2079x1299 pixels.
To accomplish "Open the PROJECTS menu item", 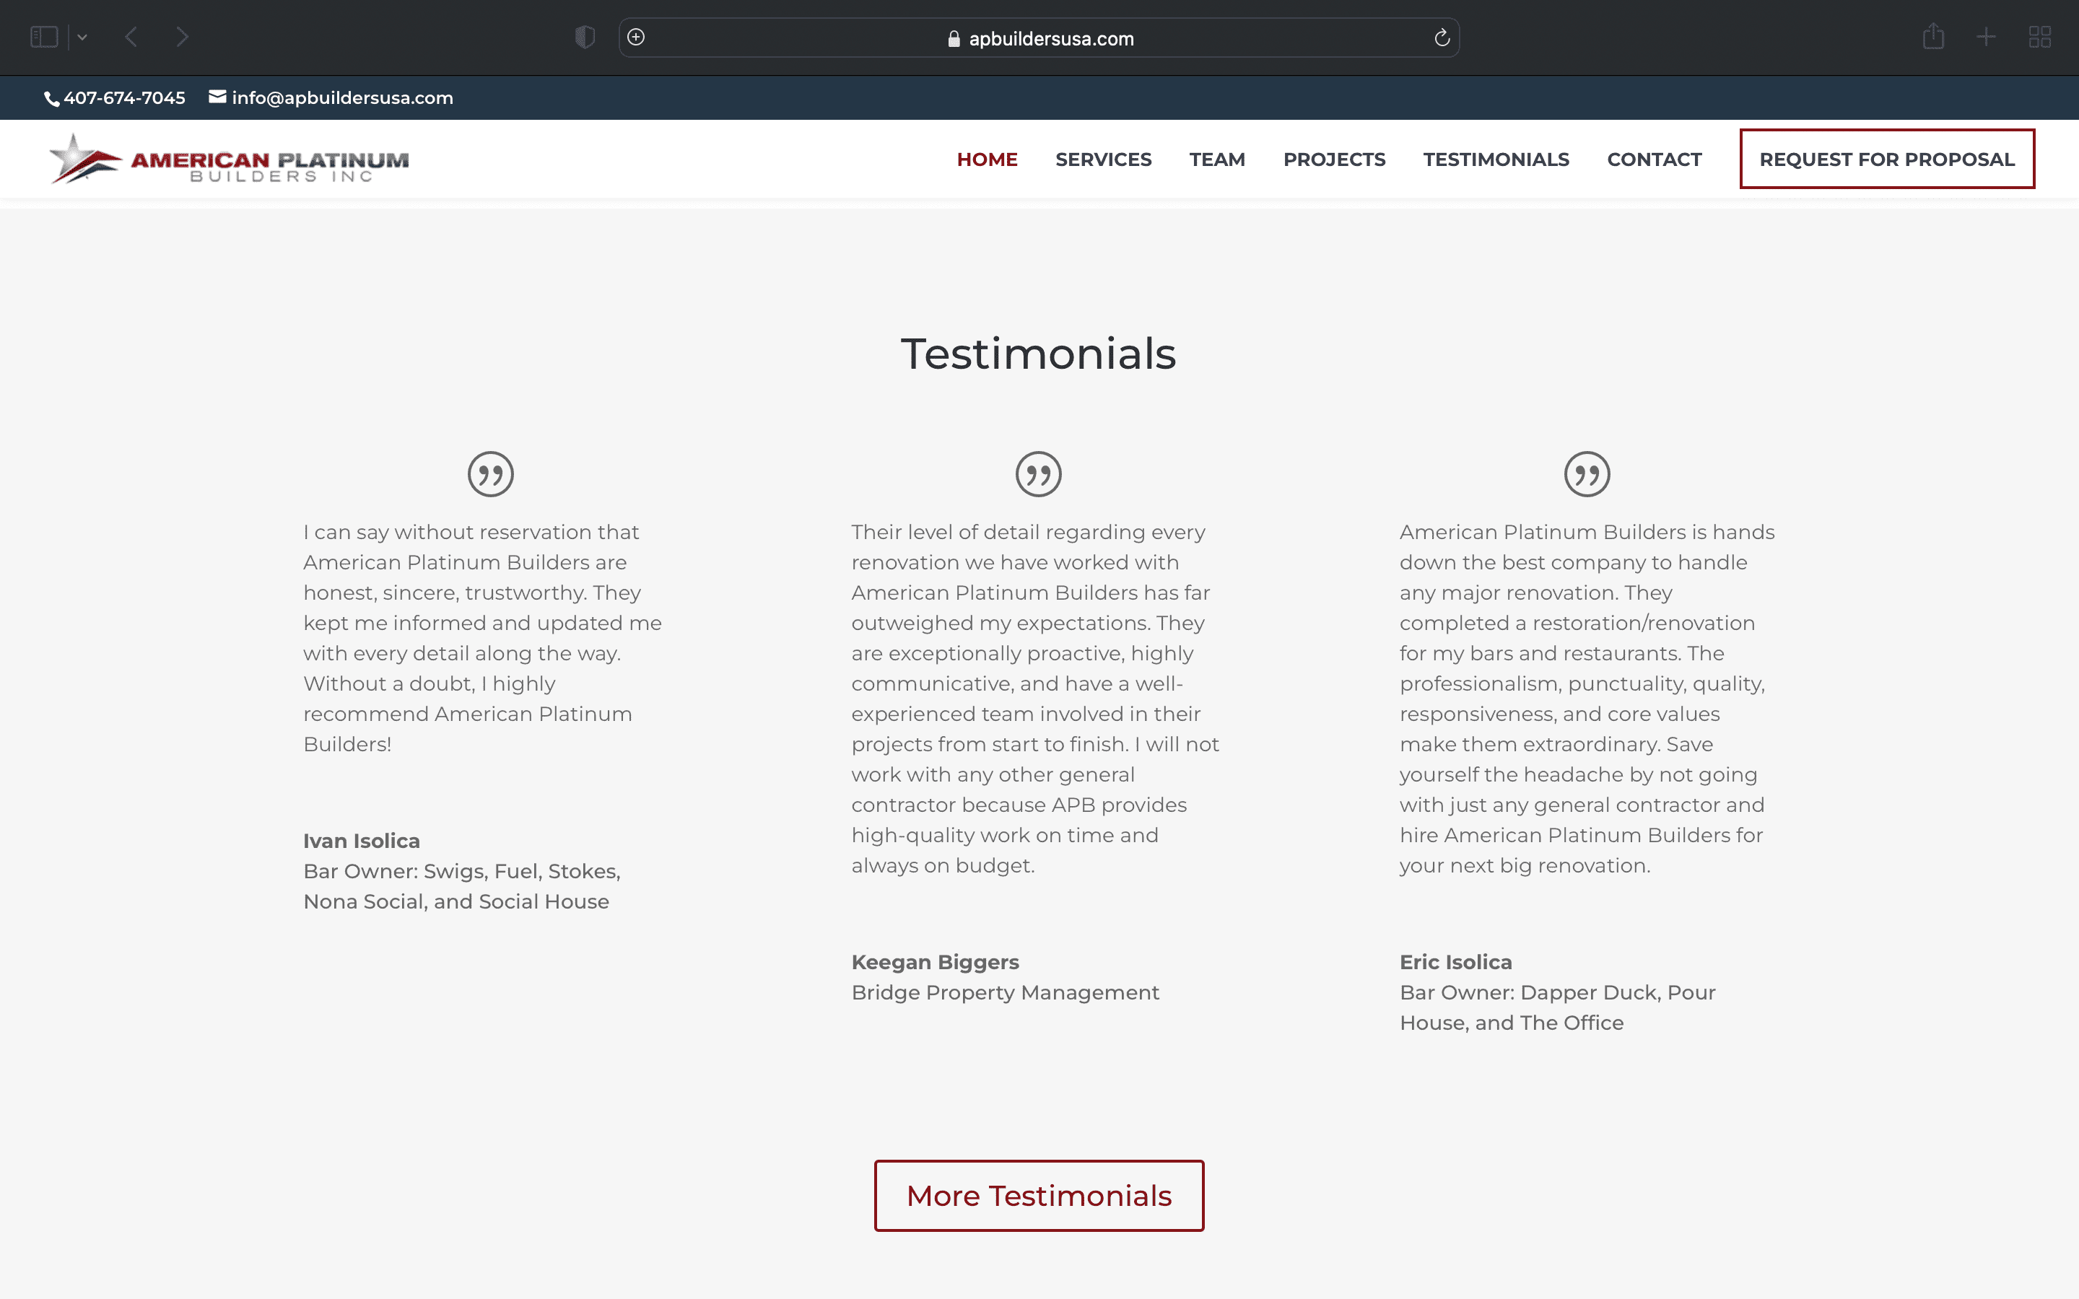I will pyautogui.click(x=1334, y=159).
